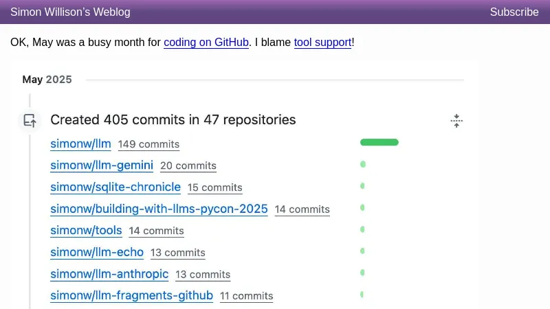
Task: Follow the 'coding on GitHub' link
Action: pyautogui.click(x=206, y=43)
